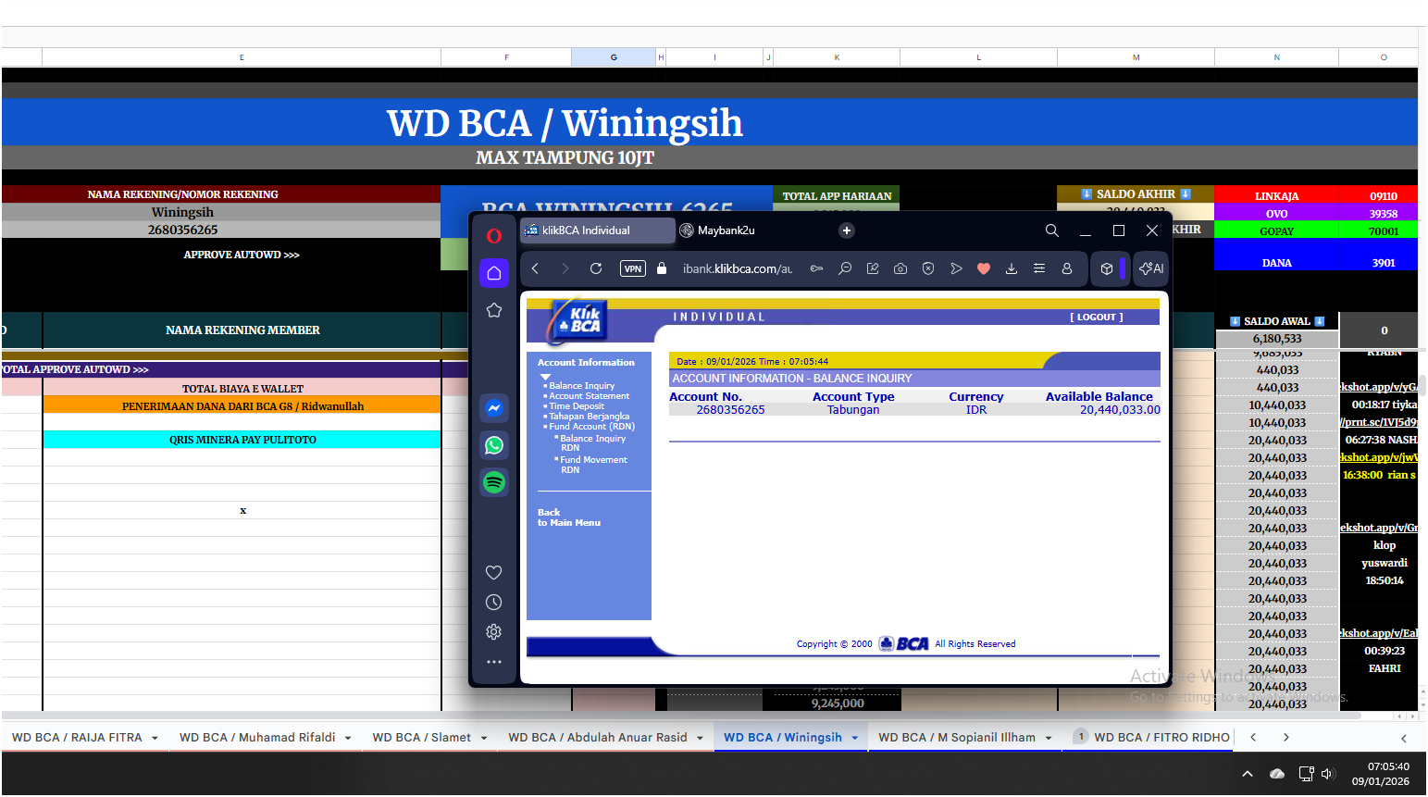Open the OneDrive cloud tray icon
Image resolution: width=1428 pixels, height=797 pixels.
coord(1277,774)
